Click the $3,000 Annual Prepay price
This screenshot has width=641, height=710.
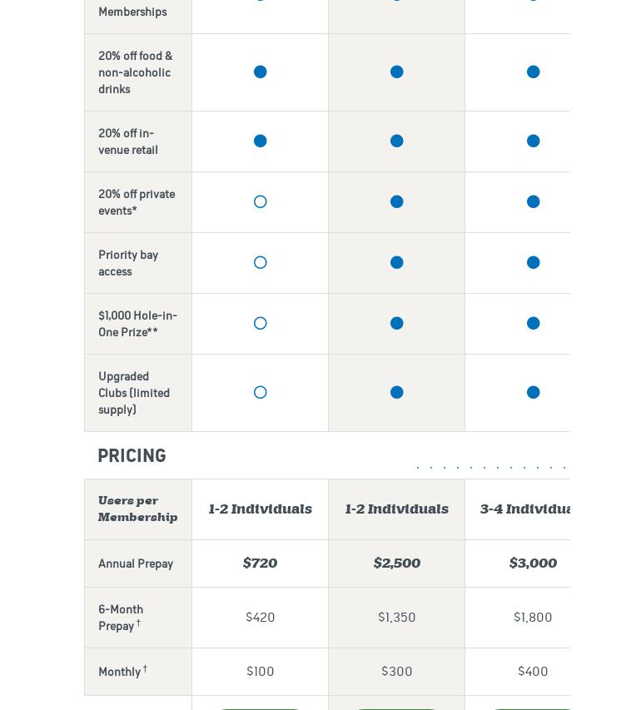click(x=533, y=564)
